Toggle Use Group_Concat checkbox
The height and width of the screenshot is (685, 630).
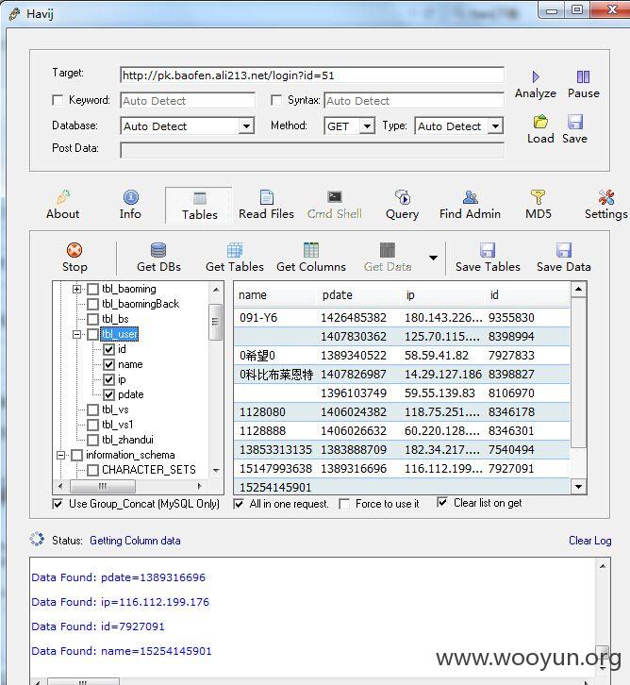click(x=58, y=504)
